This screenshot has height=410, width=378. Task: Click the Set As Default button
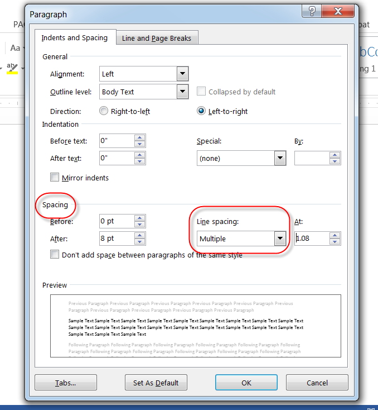(156, 383)
